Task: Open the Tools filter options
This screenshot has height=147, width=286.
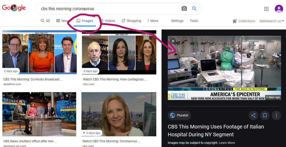Action: point(194,21)
